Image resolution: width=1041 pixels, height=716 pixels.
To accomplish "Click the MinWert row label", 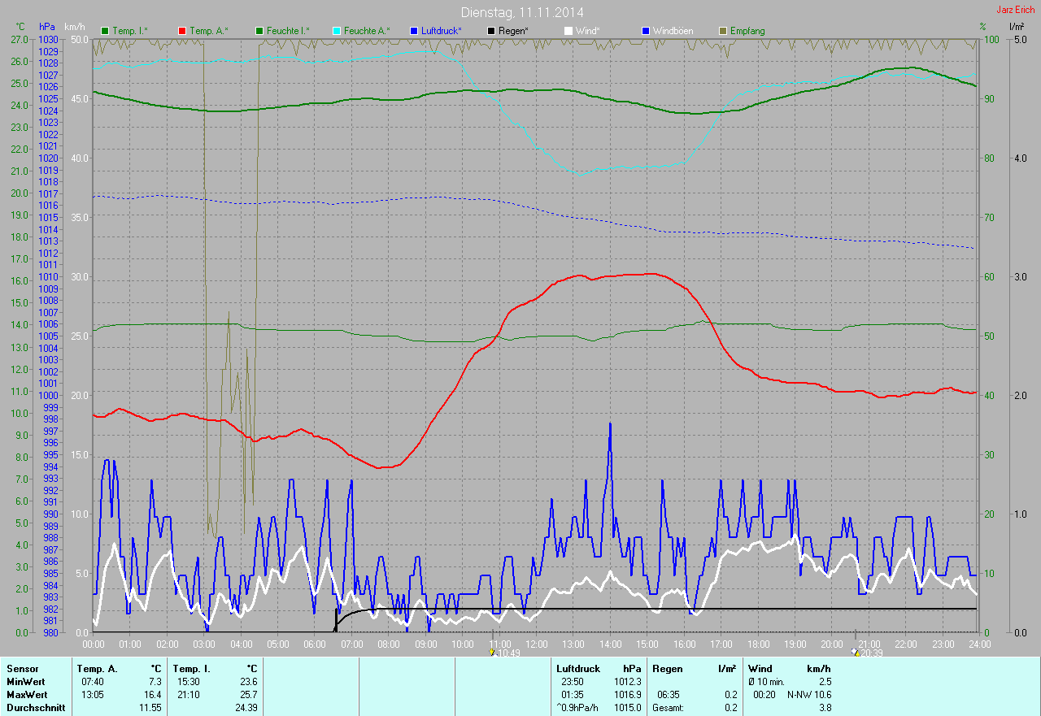I will 24,682.
